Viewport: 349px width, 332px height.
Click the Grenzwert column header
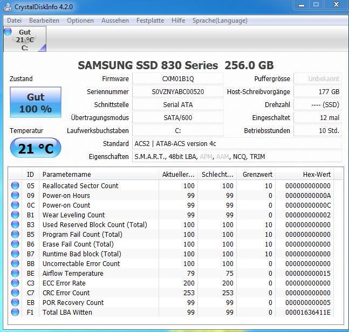click(x=256, y=174)
